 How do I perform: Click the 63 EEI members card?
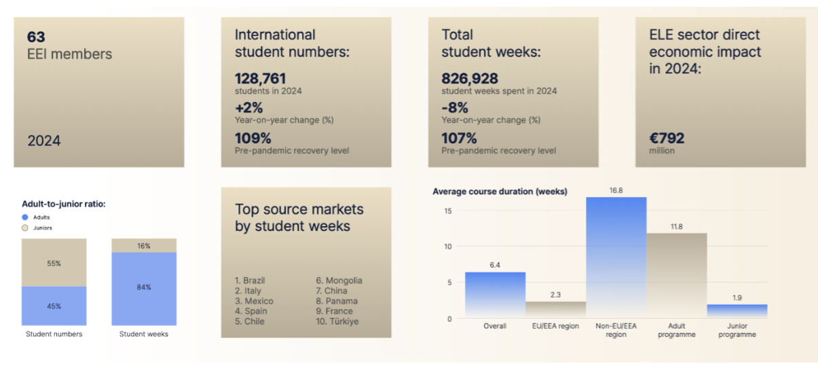tap(98, 92)
